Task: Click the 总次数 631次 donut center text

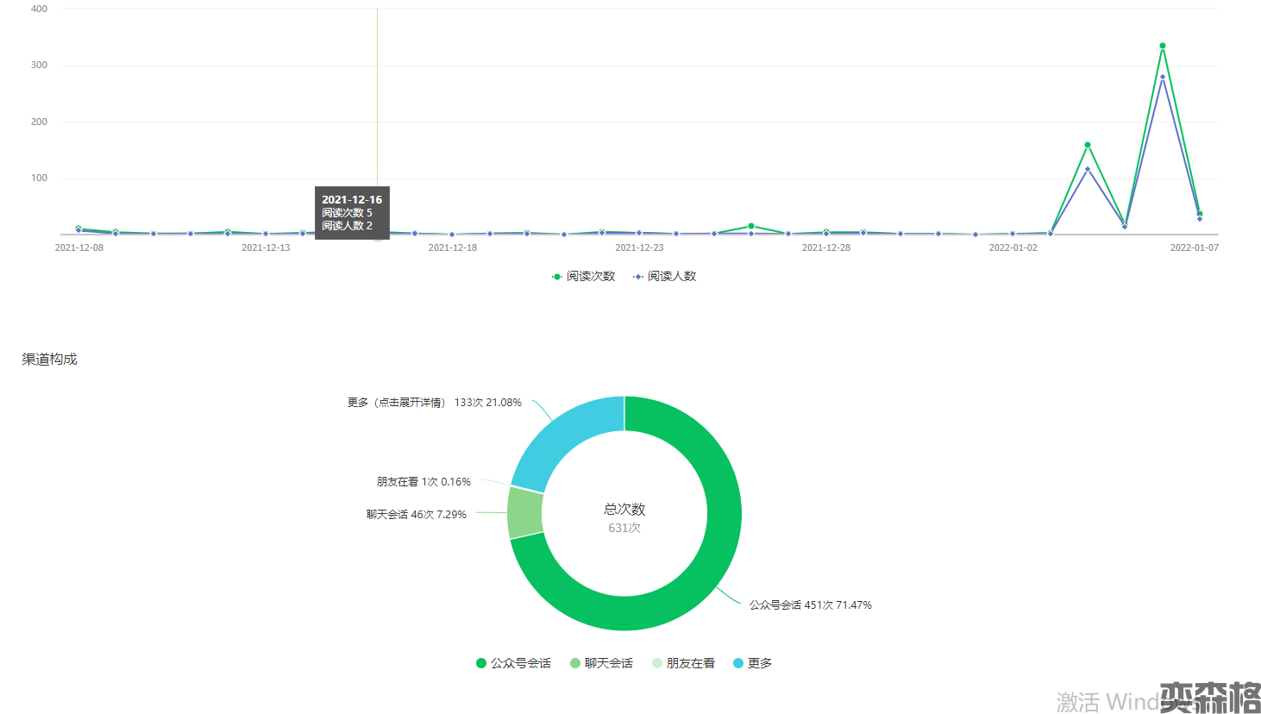Action: 624,517
